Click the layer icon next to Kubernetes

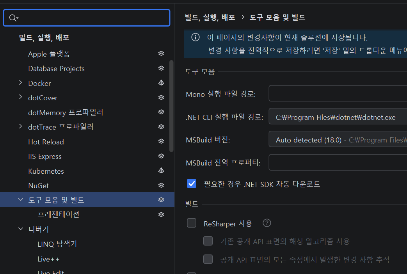pos(161,171)
